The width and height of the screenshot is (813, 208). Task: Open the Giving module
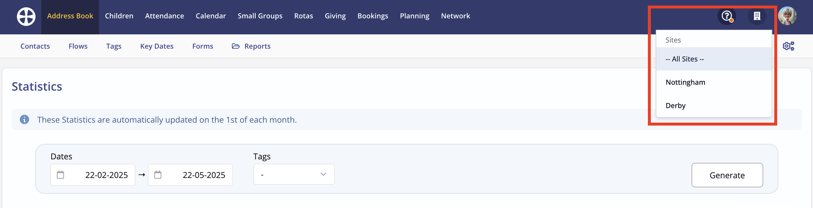click(335, 16)
